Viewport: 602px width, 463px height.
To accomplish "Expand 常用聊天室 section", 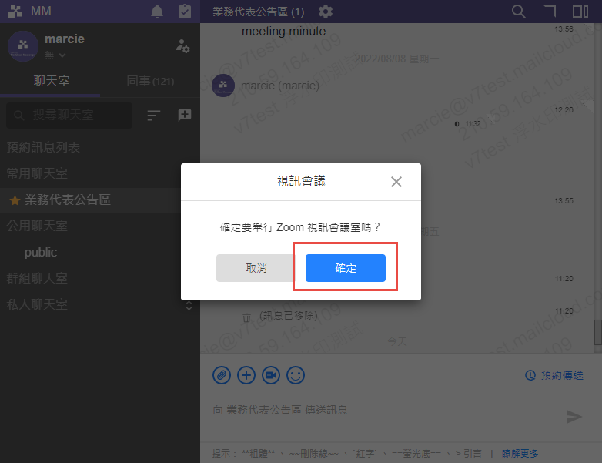I will 37,173.
